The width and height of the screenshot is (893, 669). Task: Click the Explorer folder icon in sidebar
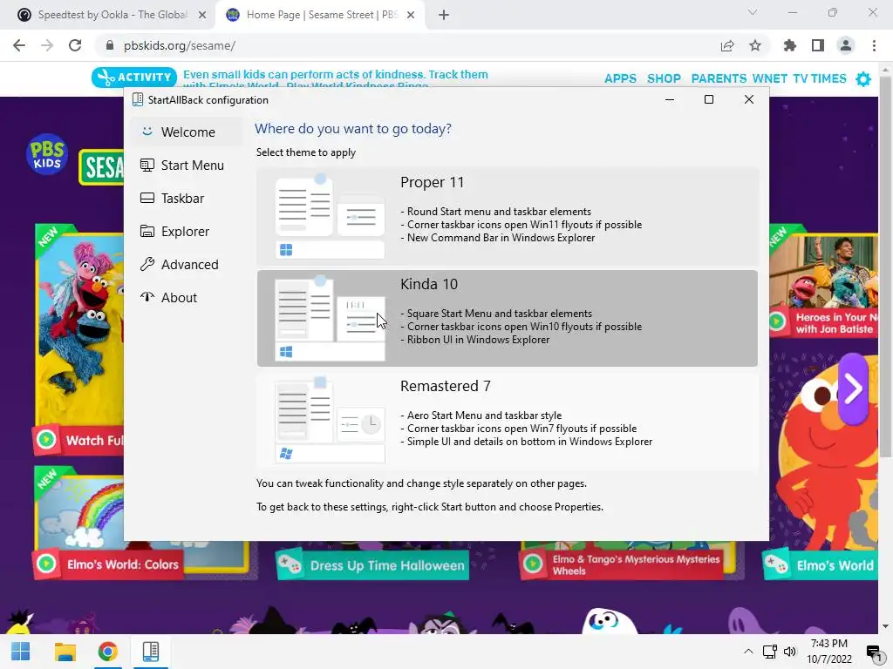[x=147, y=231]
